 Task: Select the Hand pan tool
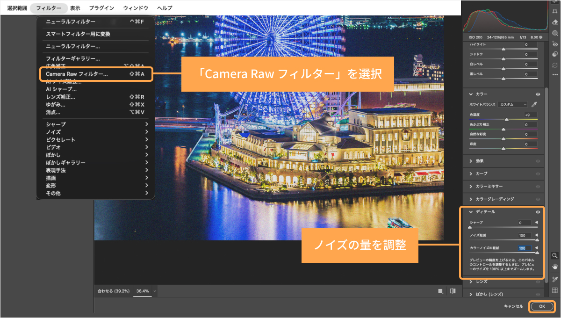(x=555, y=267)
